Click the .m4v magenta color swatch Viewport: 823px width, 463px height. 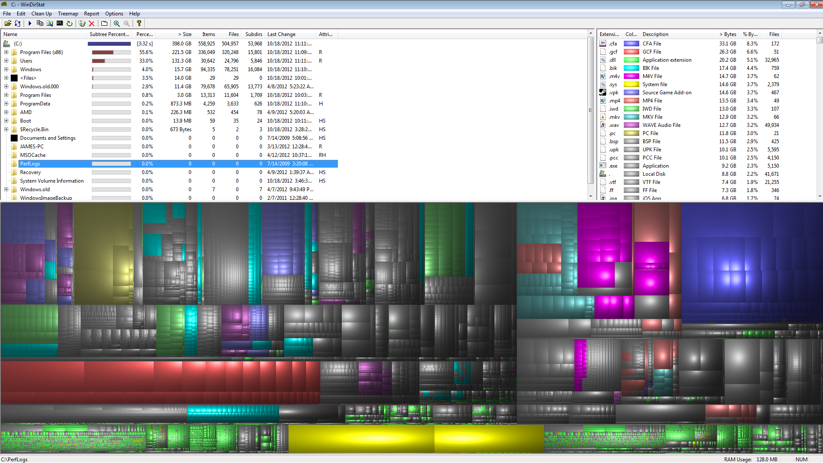(x=631, y=76)
